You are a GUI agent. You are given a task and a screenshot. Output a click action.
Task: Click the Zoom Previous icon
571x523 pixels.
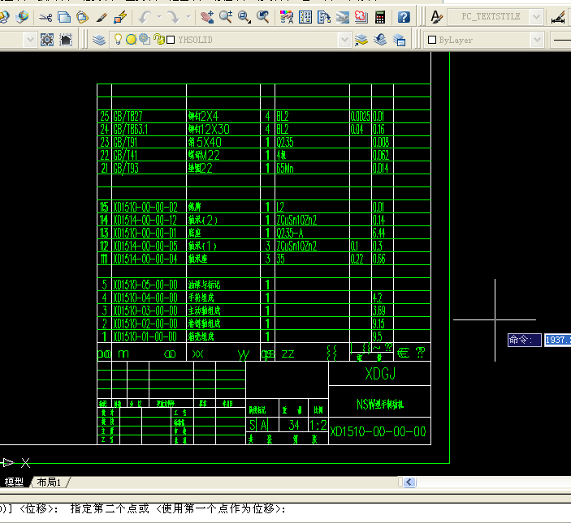[262, 17]
